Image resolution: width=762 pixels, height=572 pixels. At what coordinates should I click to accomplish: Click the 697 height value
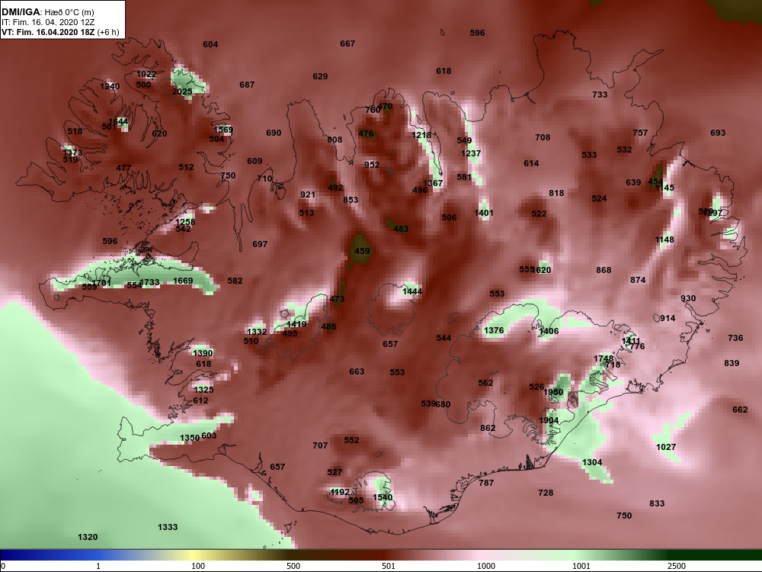(x=260, y=244)
